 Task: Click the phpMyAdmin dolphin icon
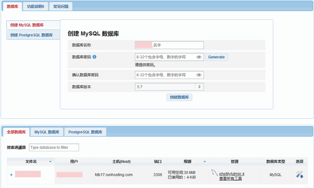[x=214, y=173]
